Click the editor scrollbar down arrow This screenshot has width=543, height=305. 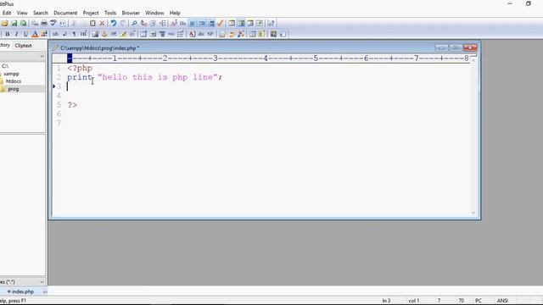(x=473, y=213)
